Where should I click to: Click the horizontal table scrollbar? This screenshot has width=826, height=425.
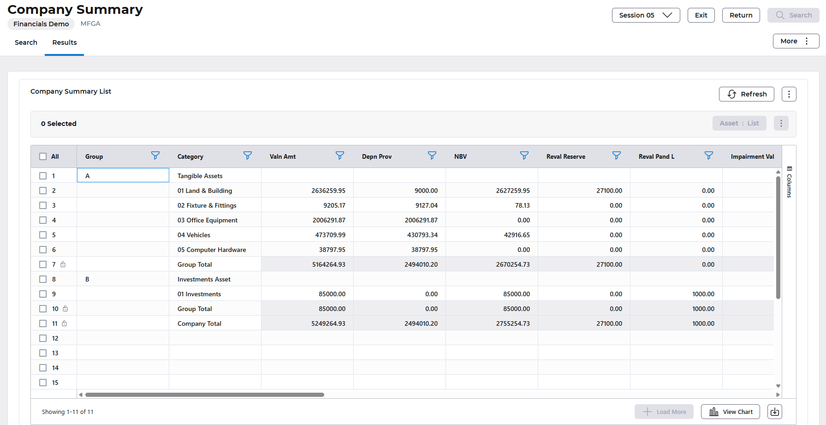[204, 395]
